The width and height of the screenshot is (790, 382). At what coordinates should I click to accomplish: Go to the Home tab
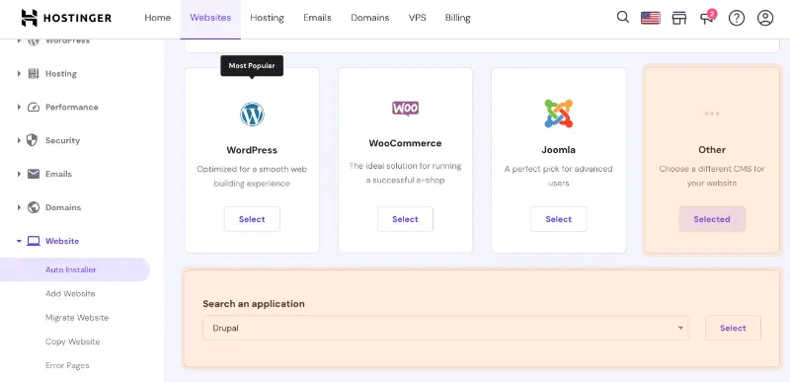click(158, 18)
